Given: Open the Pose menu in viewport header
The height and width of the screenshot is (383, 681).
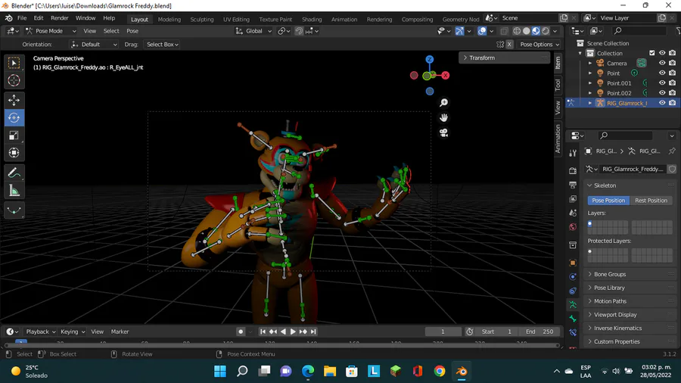Looking at the screenshot, I should click(132, 31).
